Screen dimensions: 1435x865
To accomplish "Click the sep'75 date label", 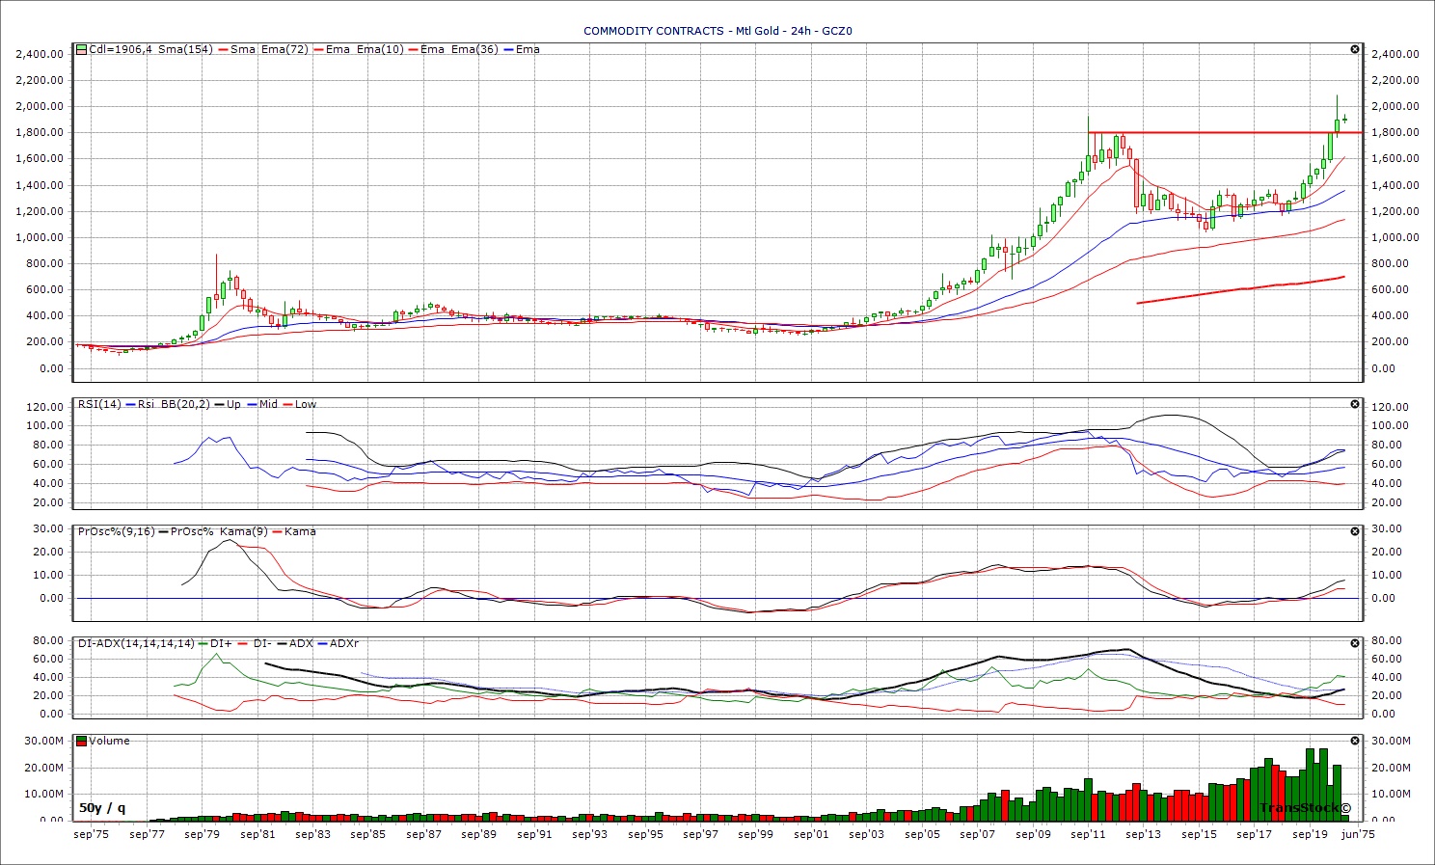I will (x=92, y=834).
